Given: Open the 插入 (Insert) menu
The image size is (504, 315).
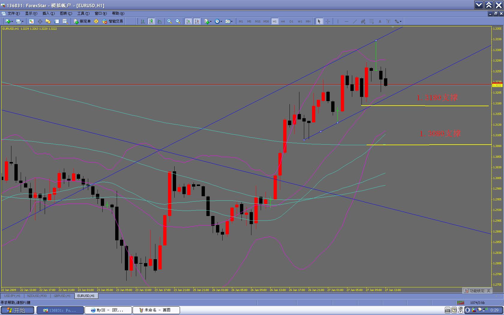Looking at the screenshot, I should 48,13.
